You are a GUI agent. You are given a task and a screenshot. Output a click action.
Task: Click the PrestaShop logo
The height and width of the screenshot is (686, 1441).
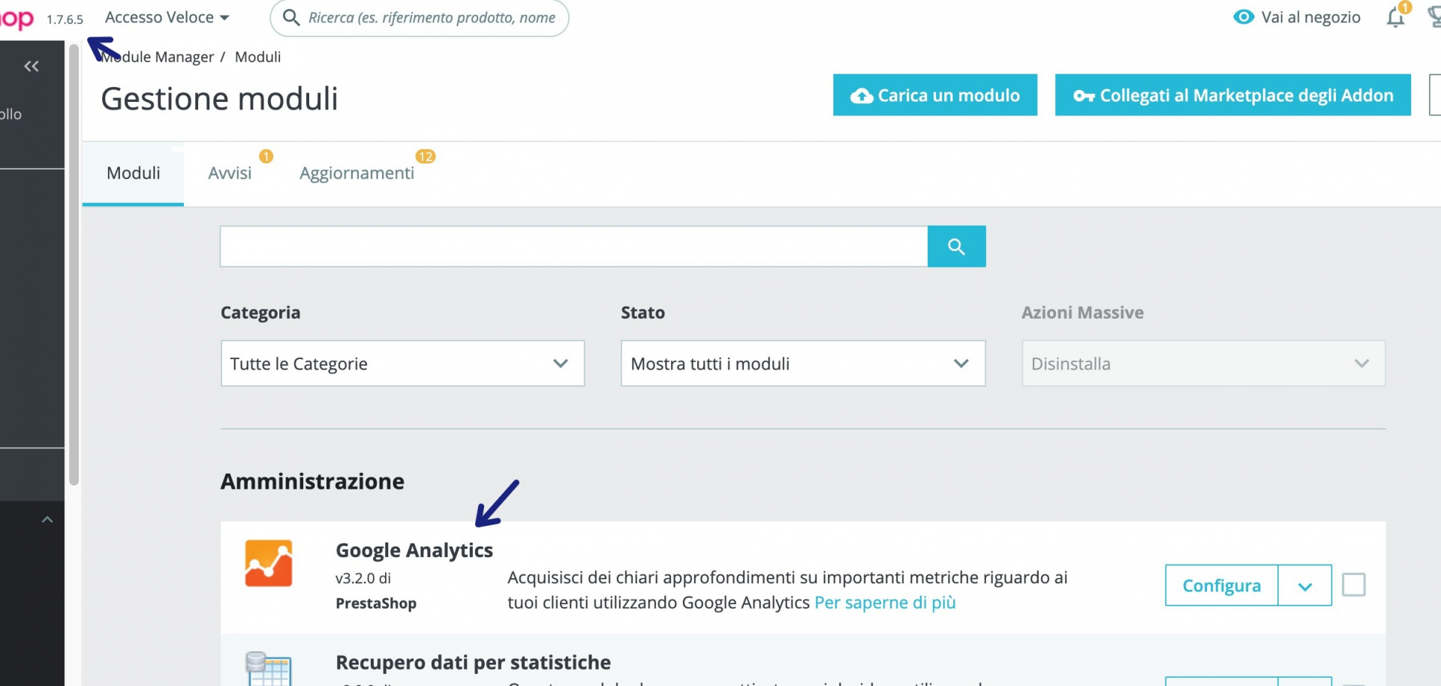pyautogui.click(x=17, y=19)
